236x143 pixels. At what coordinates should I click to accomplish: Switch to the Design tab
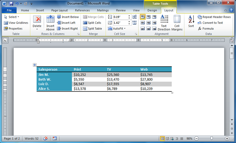click(x=152, y=10)
